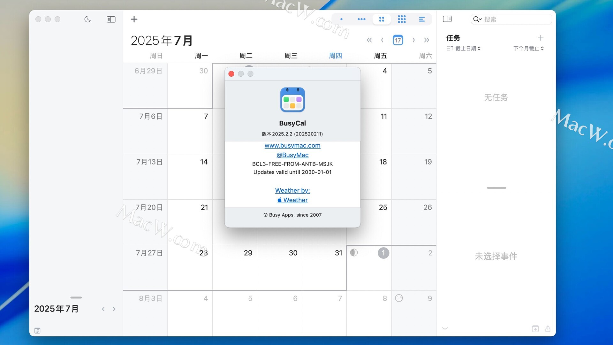Switch to Year view (nine squares grid)

402,19
